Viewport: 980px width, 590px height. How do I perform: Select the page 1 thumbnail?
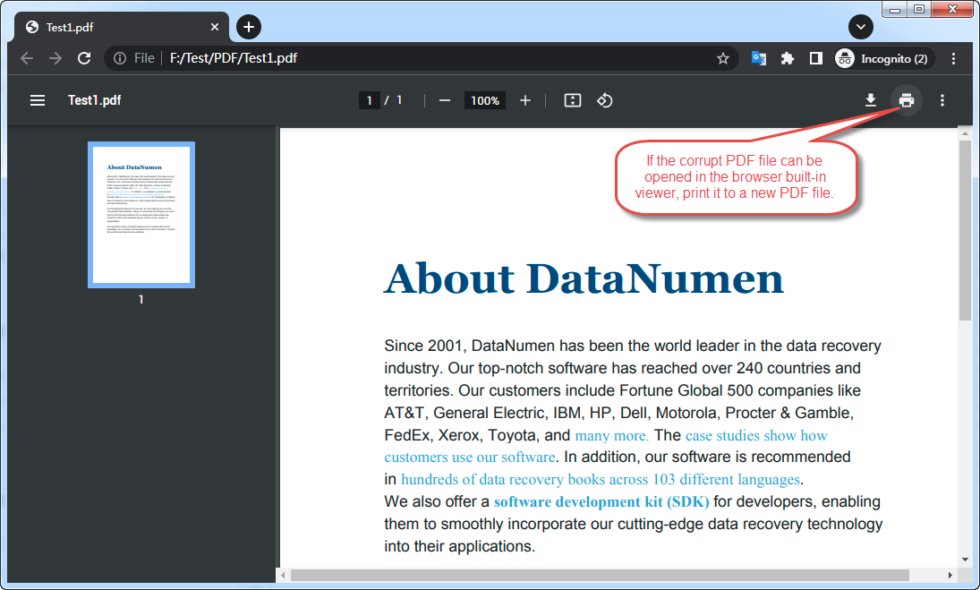[x=141, y=213]
